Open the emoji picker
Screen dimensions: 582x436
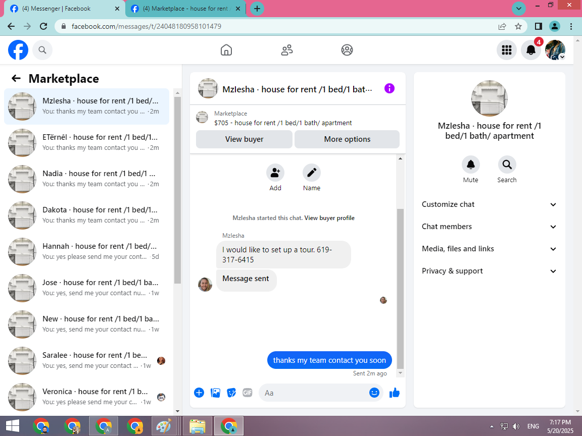374,393
